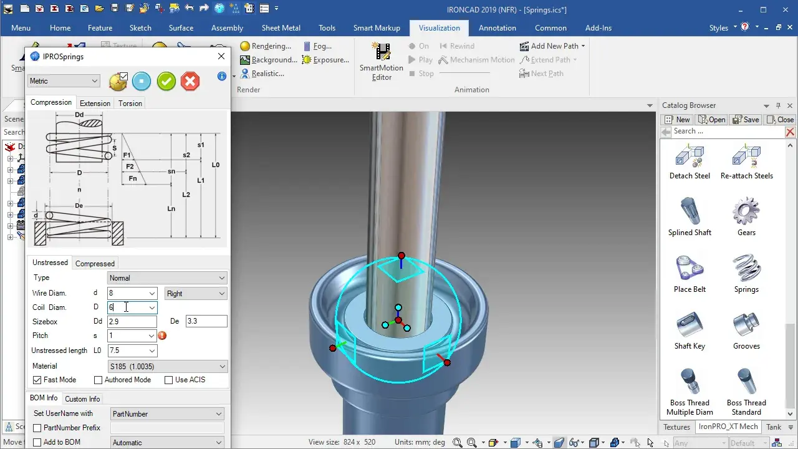Open the Sheet Metal ribbon tab
The height and width of the screenshot is (449, 798).
pos(281,28)
